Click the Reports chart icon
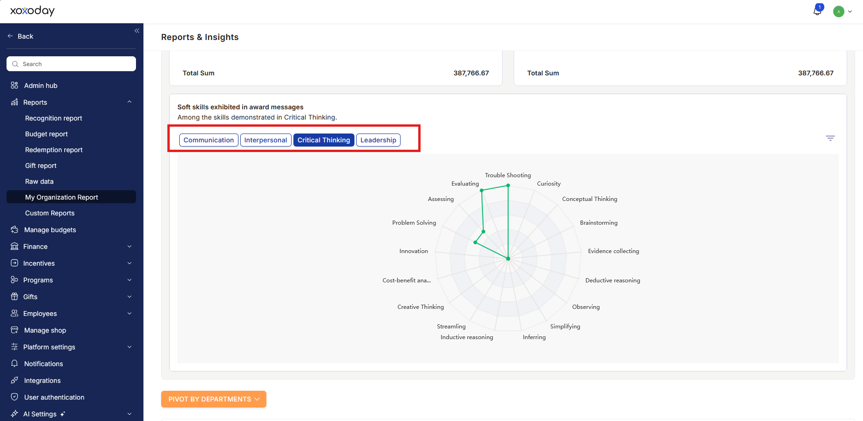This screenshot has height=421, width=863. (14, 102)
